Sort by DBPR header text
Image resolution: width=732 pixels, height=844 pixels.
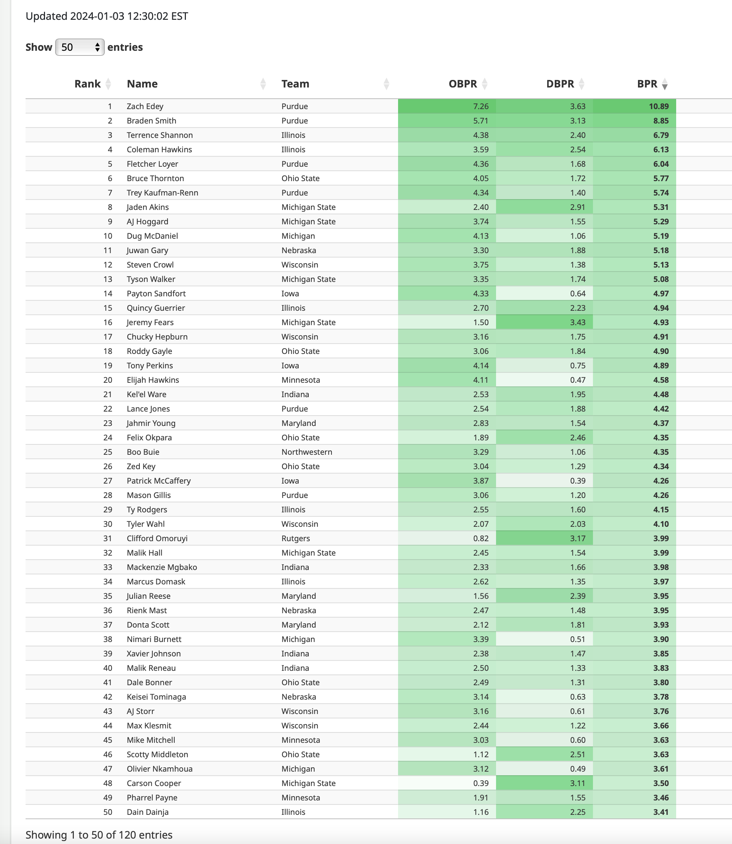559,84
